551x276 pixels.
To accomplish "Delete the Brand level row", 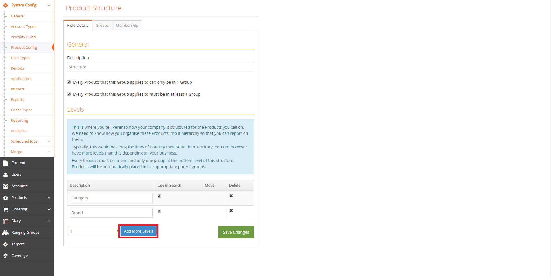I will click(x=231, y=210).
